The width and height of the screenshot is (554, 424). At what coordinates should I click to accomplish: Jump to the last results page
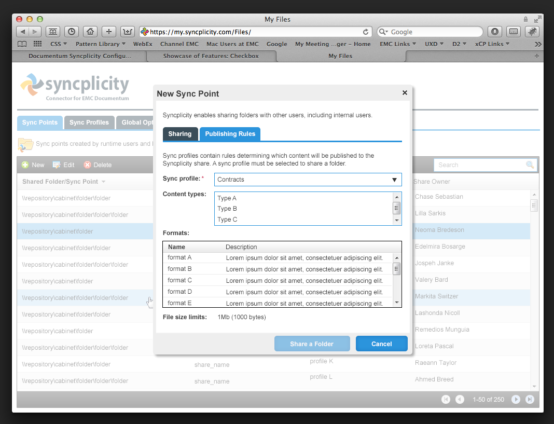click(530, 399)
